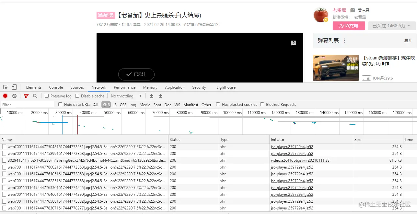Check the Has blocked cookies option

click(x=218, y=105)
